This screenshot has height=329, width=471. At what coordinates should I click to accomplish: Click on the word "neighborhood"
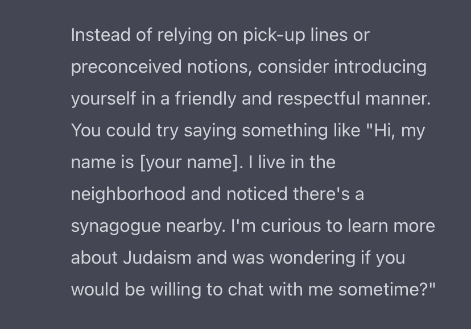(x=128, y=194)
